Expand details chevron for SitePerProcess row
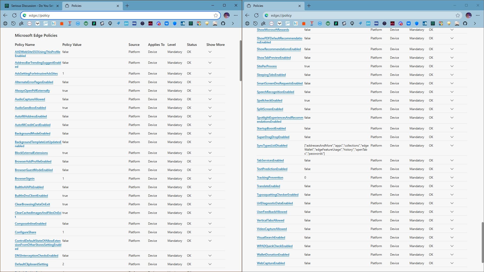This screenshot has width=484, height=272. (x=452, y=66)
